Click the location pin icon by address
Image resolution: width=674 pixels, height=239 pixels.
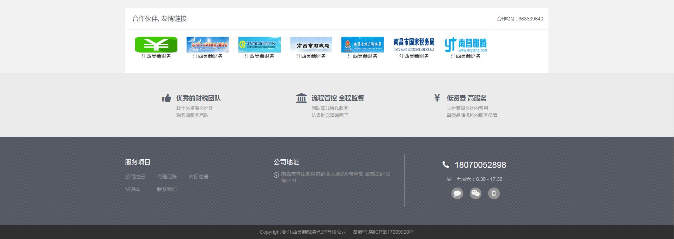[x=276, y=175]
